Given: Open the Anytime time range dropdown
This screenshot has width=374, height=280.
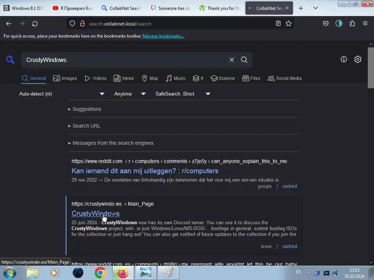Looking at the screenshot, I should pyautogui.click(x=130, y=94).
